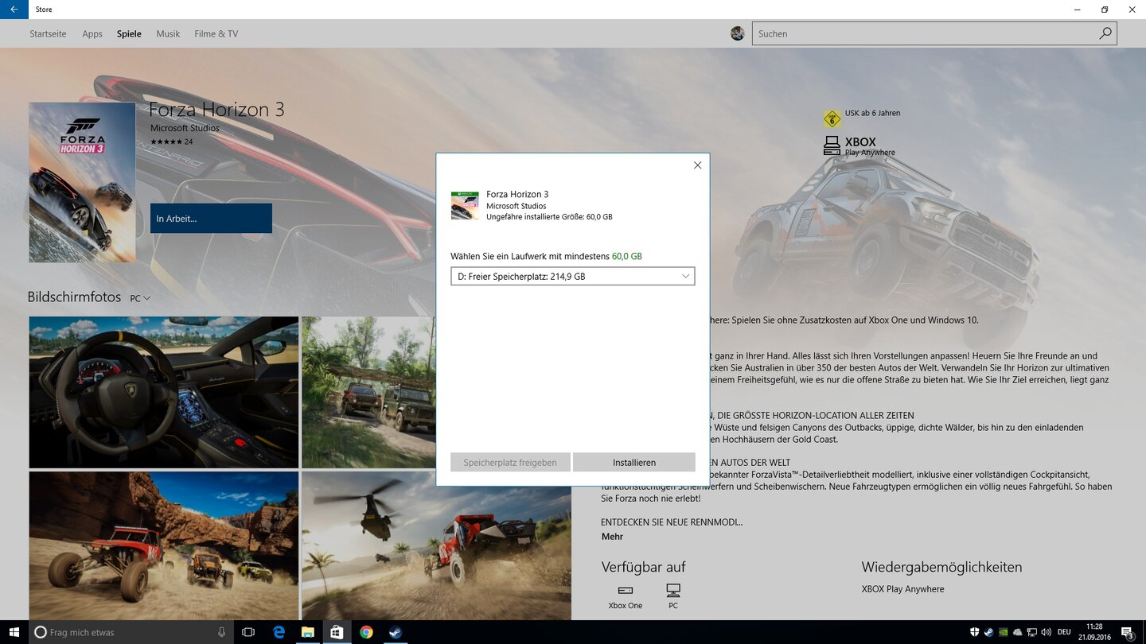Click Speicherplatz freigeben button
This screenshot has height=644, width=1146.
click(510, 462)
